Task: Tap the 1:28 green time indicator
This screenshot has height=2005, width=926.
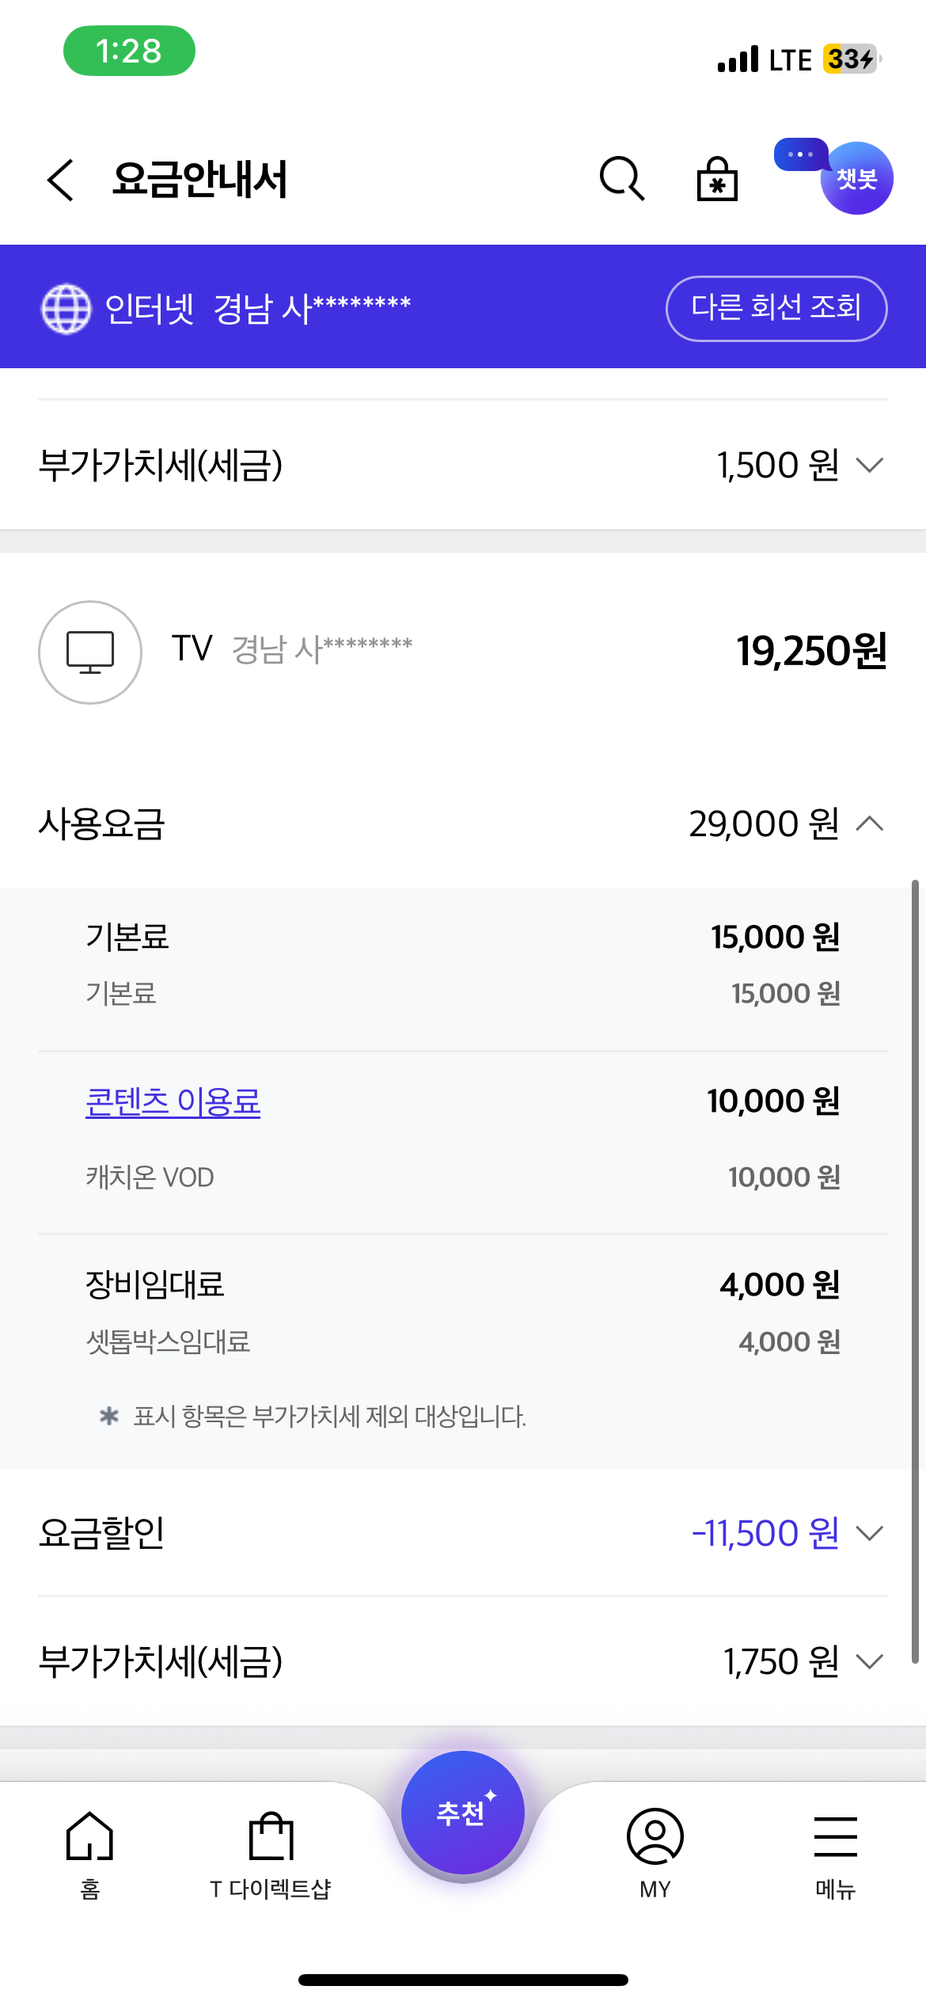Action: (x=129, y=51)
